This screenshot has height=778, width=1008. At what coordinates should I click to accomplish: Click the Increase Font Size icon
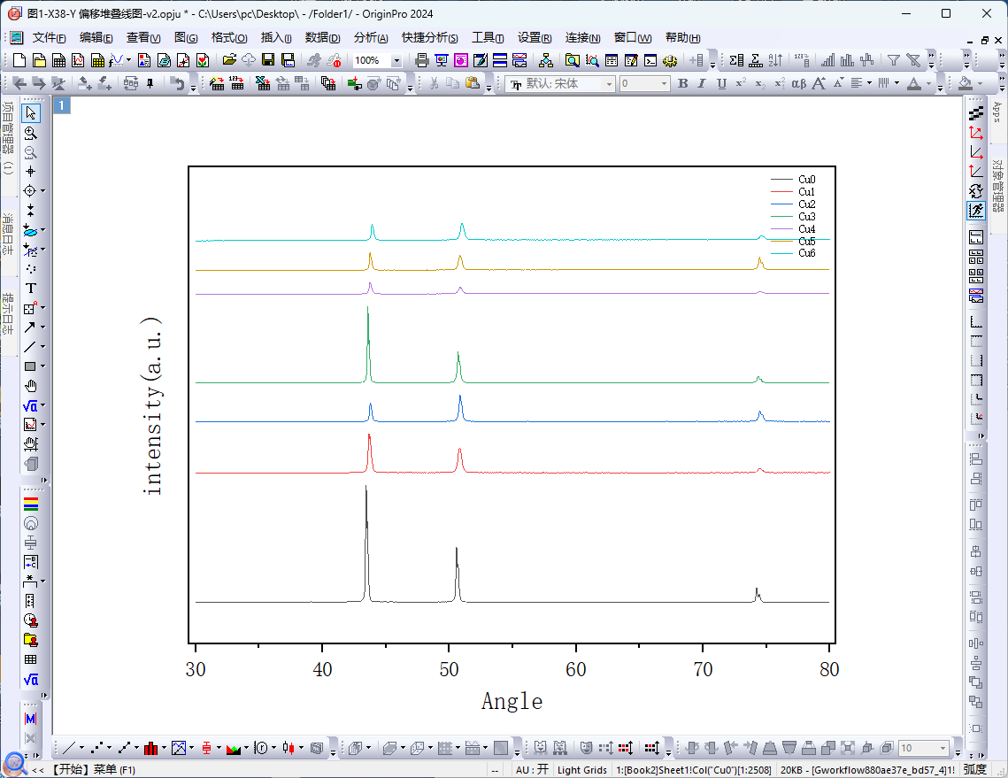(x=819, y=83)
